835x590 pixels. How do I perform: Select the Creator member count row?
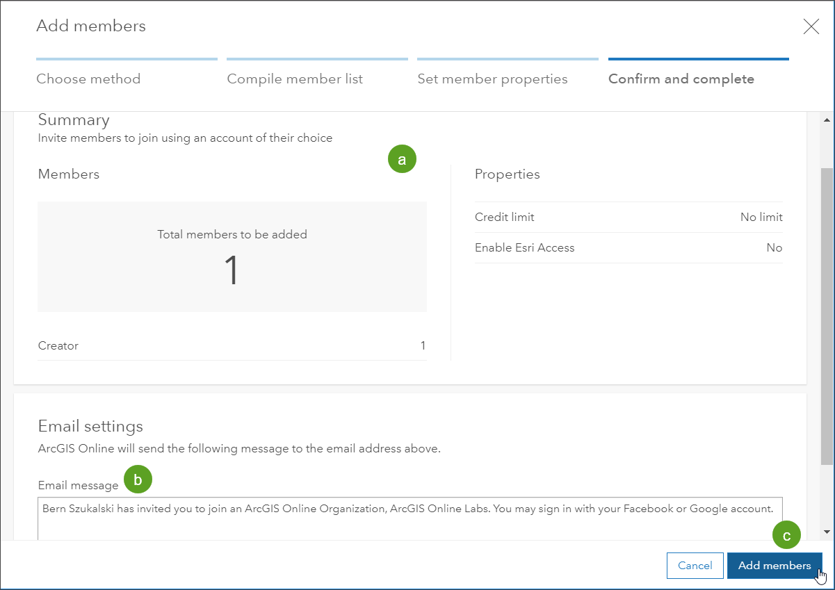232,345
